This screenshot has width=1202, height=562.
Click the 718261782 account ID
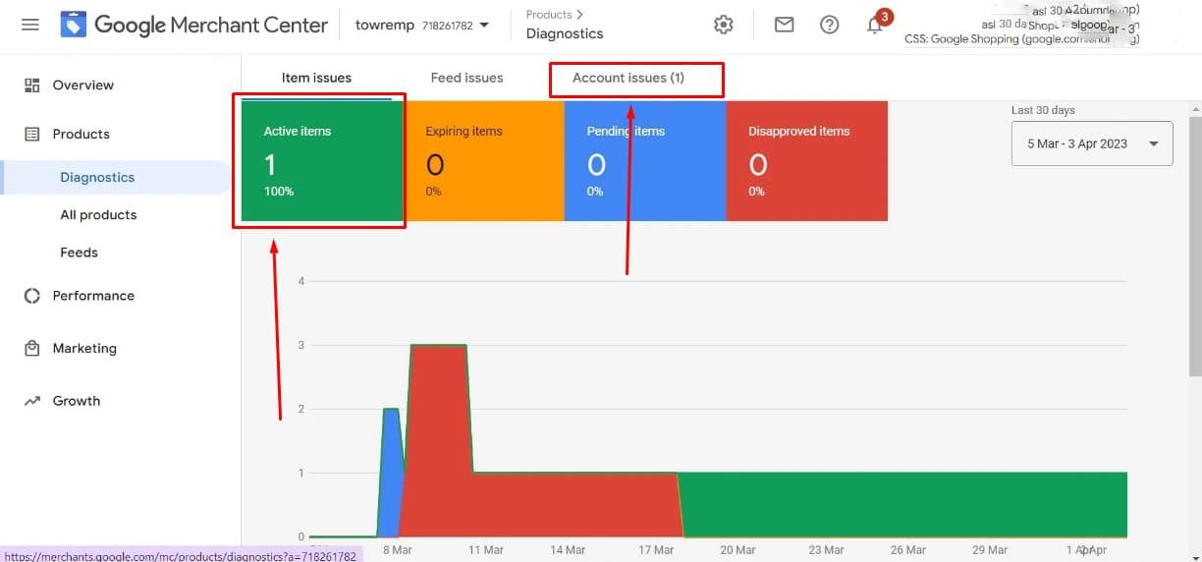449,26
